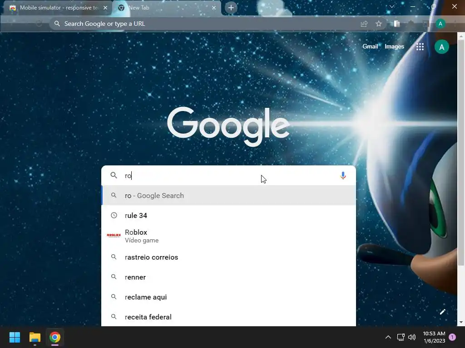
Task: Open the network tray icon
Action: click(401, 337)
